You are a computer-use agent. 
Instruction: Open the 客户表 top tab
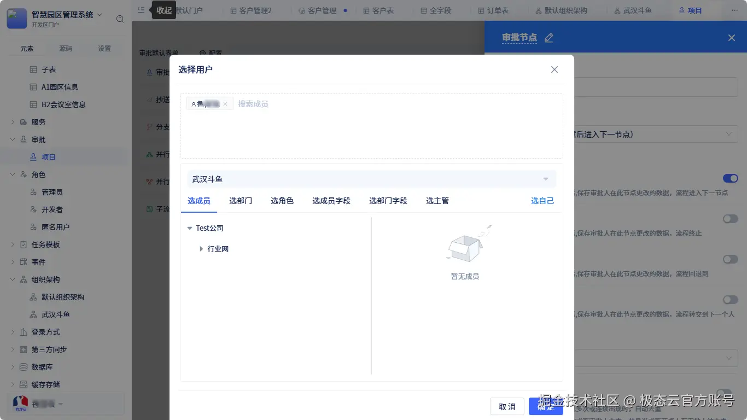pyautogui.click(x=378, y=10)
